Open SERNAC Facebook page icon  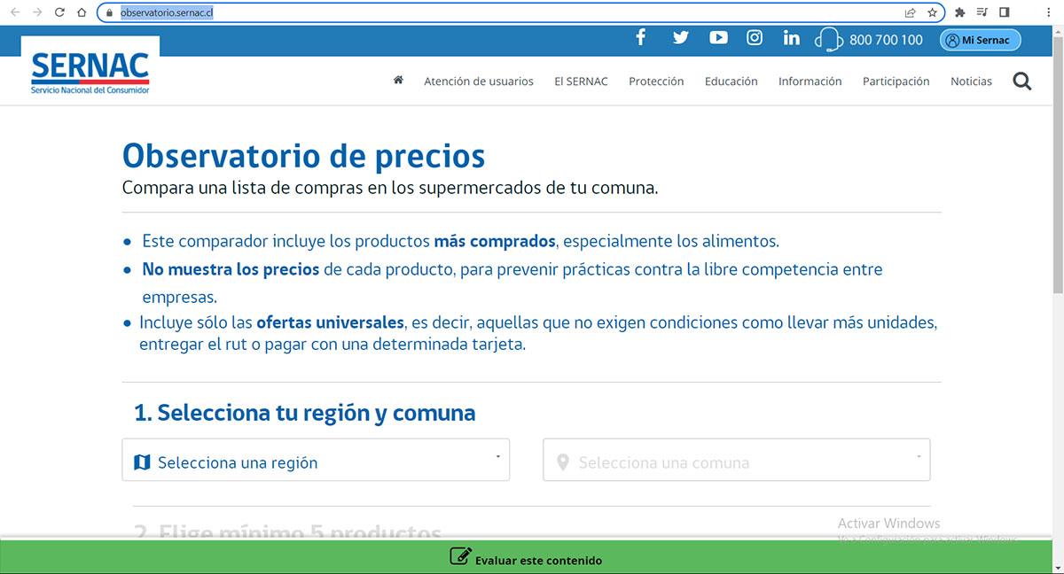641,37
